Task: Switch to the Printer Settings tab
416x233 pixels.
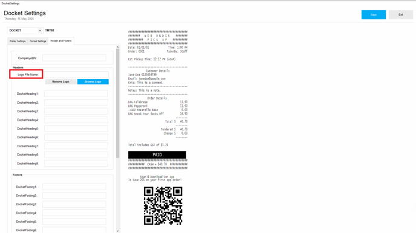Action: pyautogui.click(x=18, y=41)
